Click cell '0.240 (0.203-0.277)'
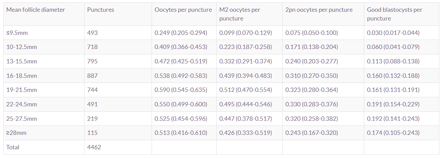This screenshot has height=158, width=442. (x=312, y=61)
